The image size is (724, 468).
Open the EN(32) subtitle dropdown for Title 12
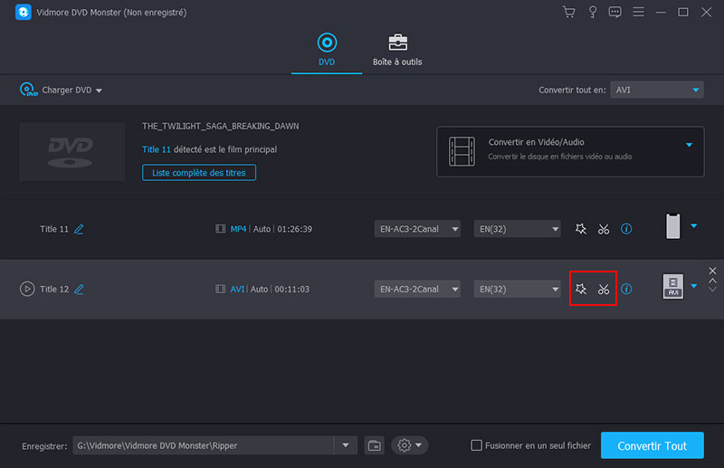pos(518,289)
